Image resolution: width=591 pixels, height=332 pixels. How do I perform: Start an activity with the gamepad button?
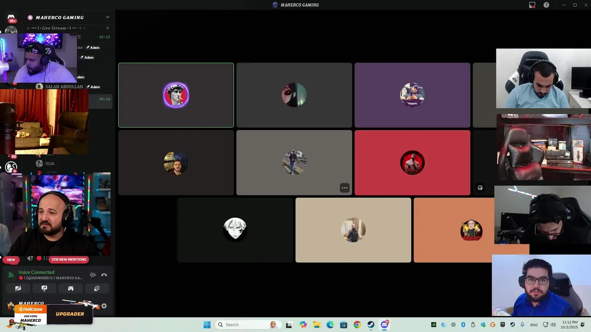pyautogui.click(x=71, y=288)
